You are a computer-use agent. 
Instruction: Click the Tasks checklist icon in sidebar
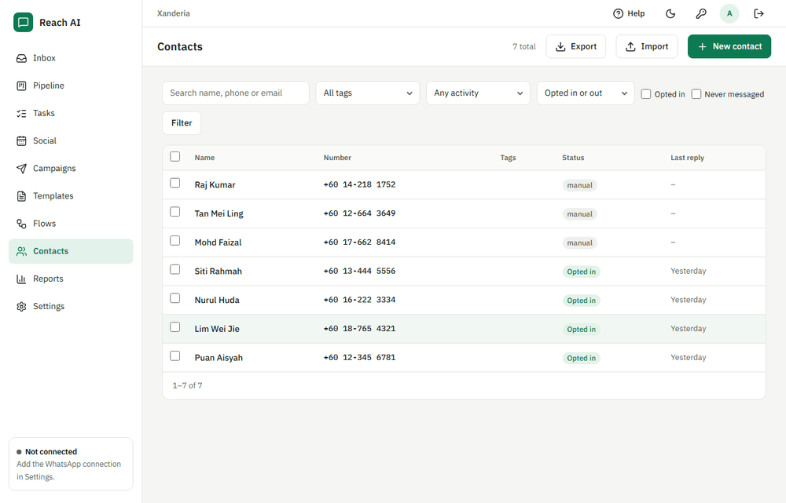pos(21,113)
